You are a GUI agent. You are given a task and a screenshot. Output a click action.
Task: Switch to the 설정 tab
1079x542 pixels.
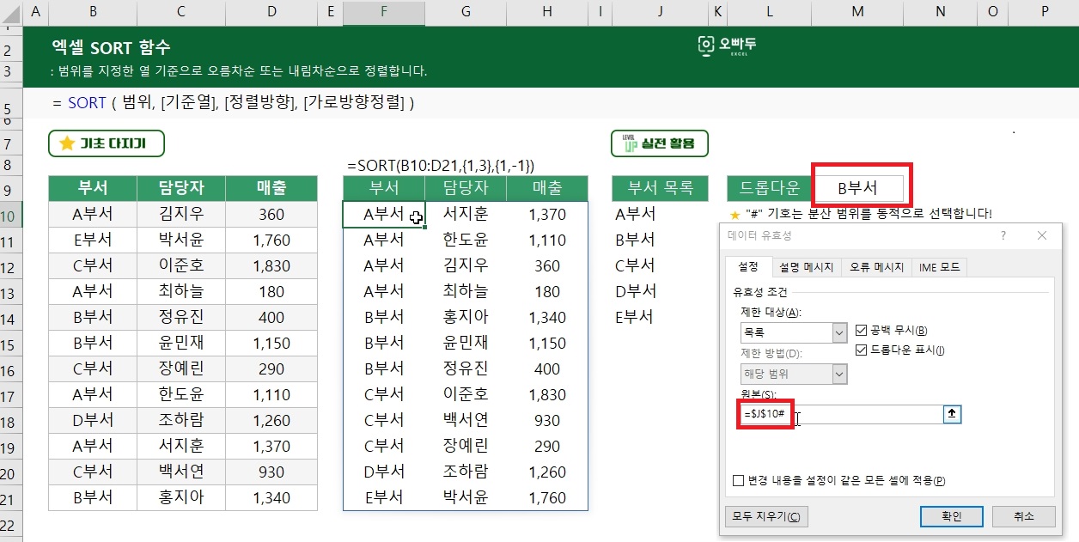pos(747,267)
